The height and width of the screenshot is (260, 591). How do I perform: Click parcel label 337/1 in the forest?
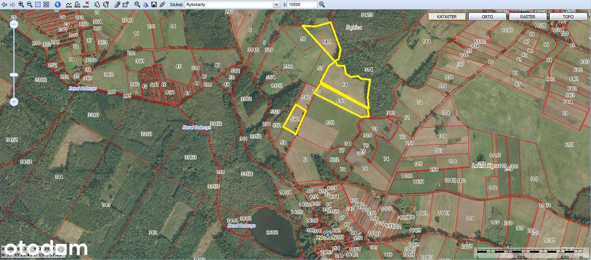pos(146,134)
